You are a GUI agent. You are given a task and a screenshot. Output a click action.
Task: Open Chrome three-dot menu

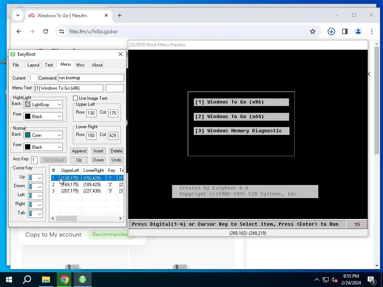[371, 31]
